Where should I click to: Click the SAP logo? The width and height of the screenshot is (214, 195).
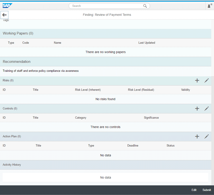coord(7,5)
